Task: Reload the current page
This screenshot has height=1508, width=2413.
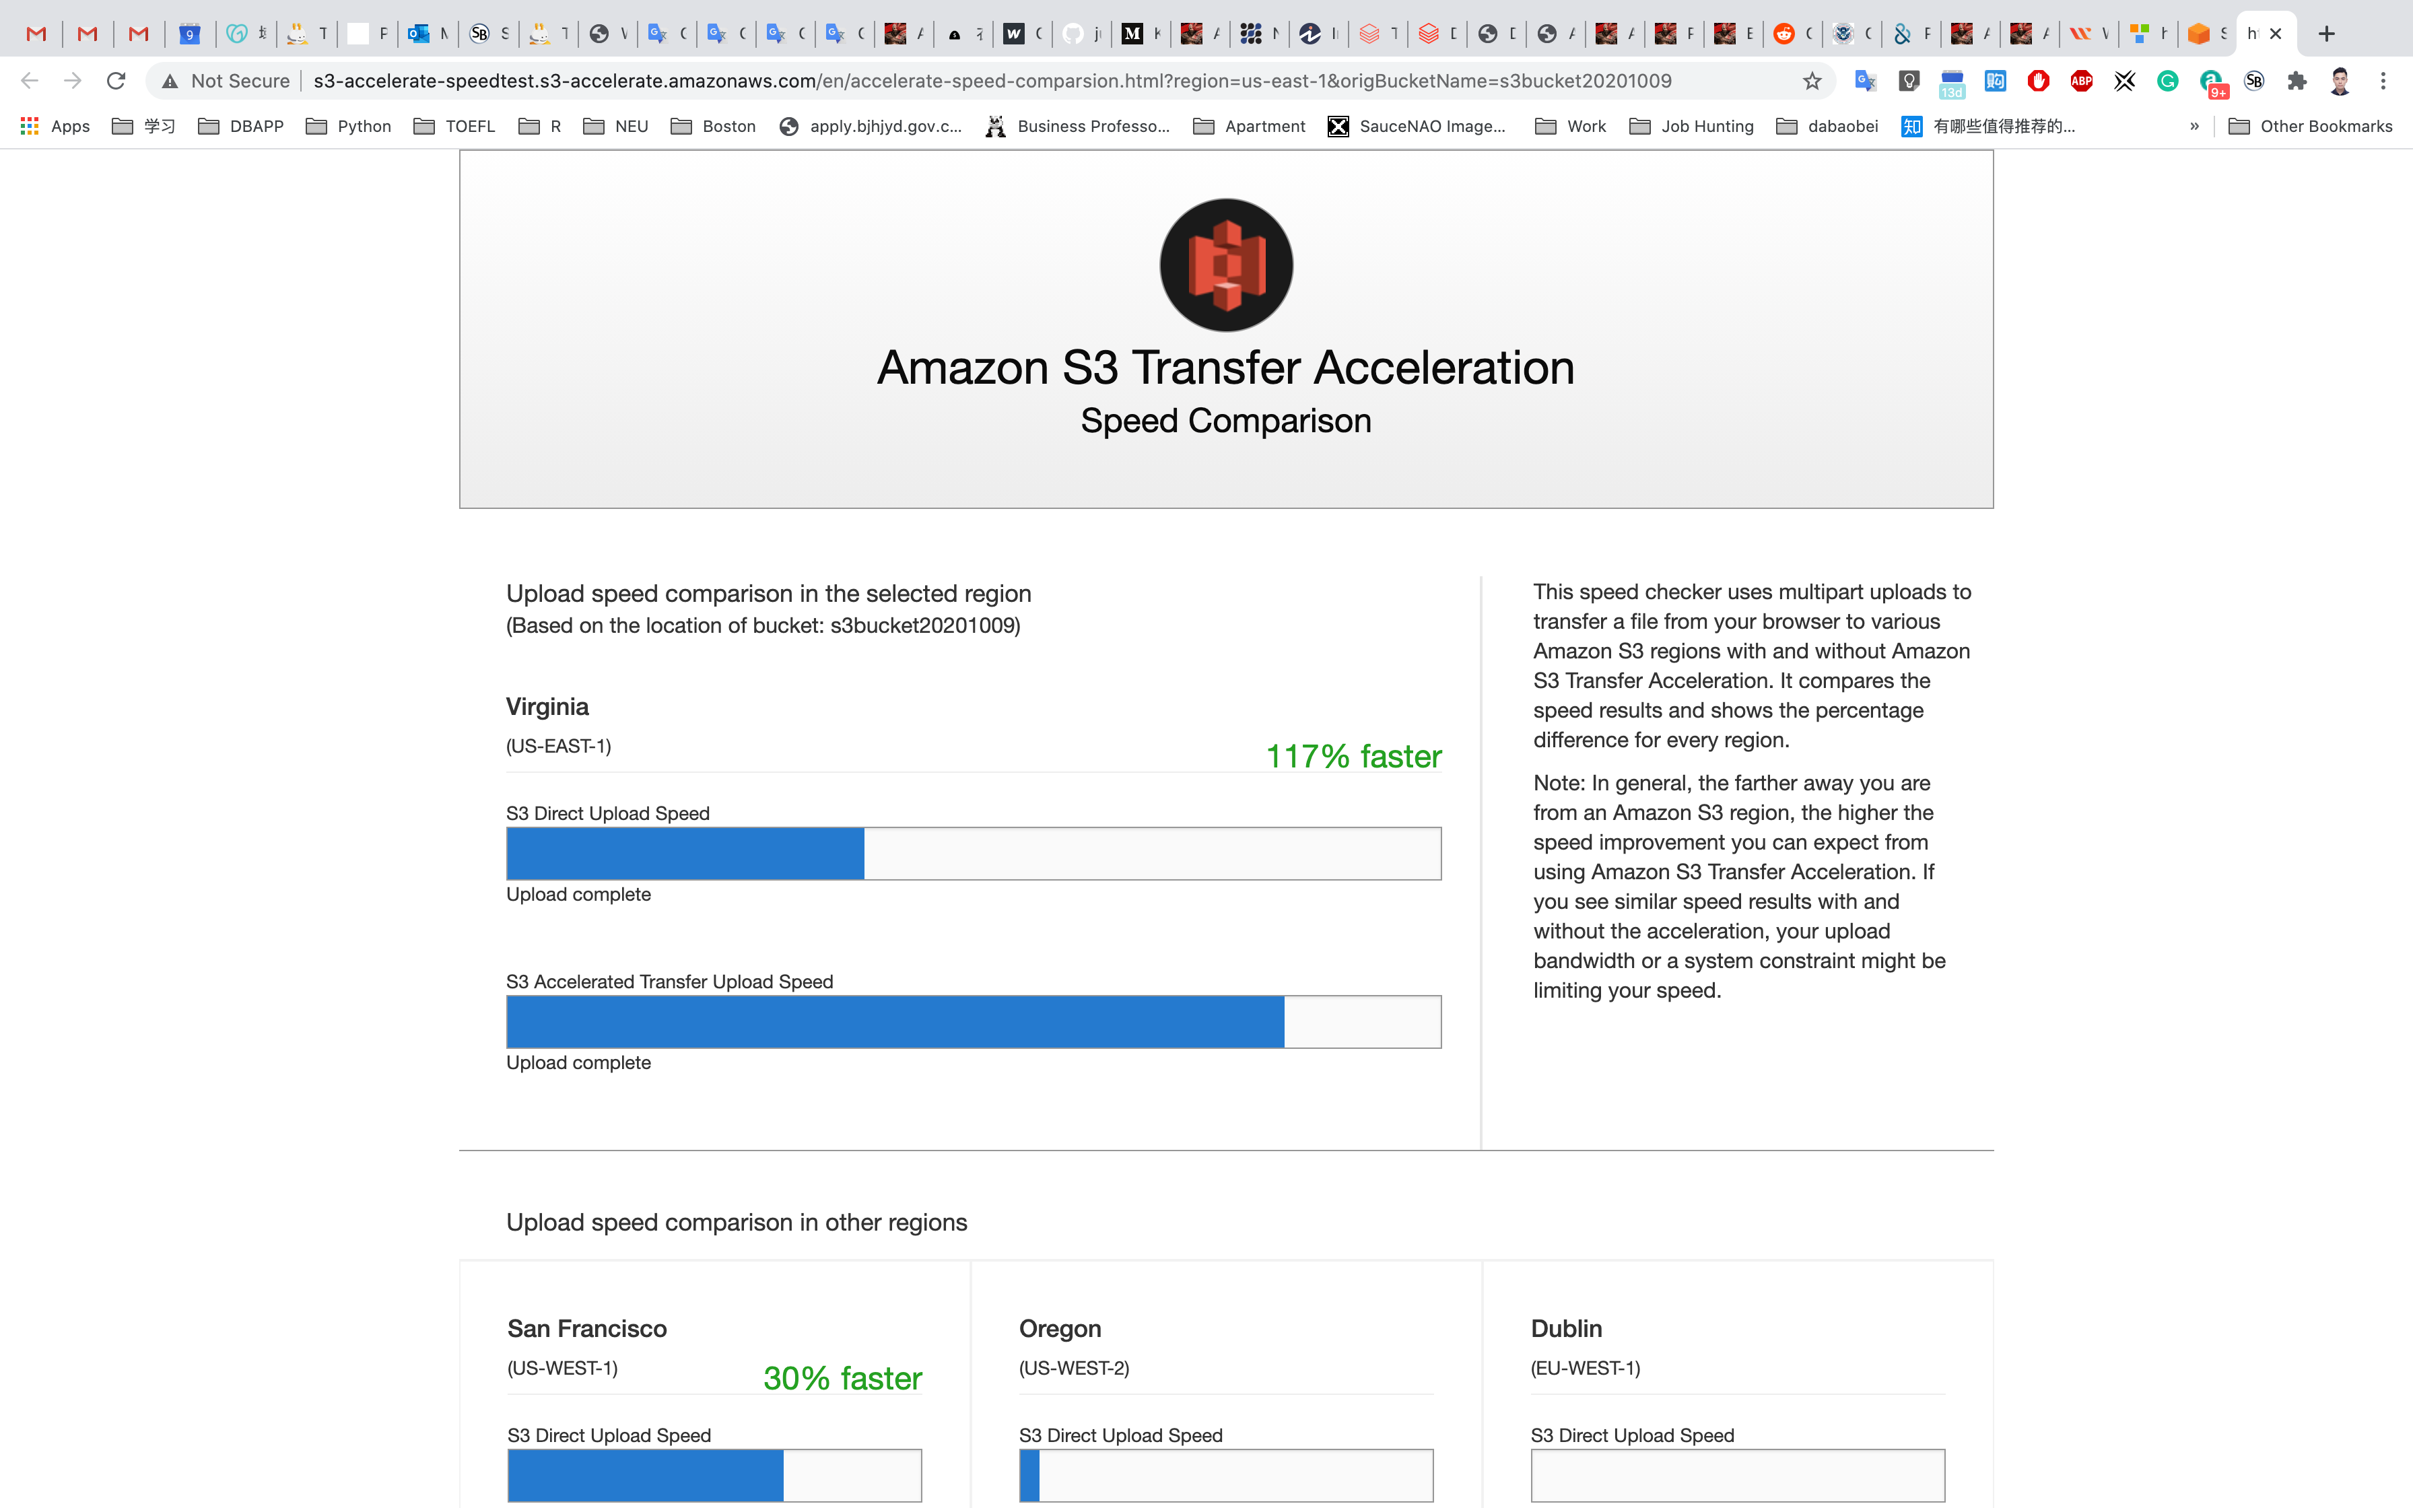Action: point(116,81)
